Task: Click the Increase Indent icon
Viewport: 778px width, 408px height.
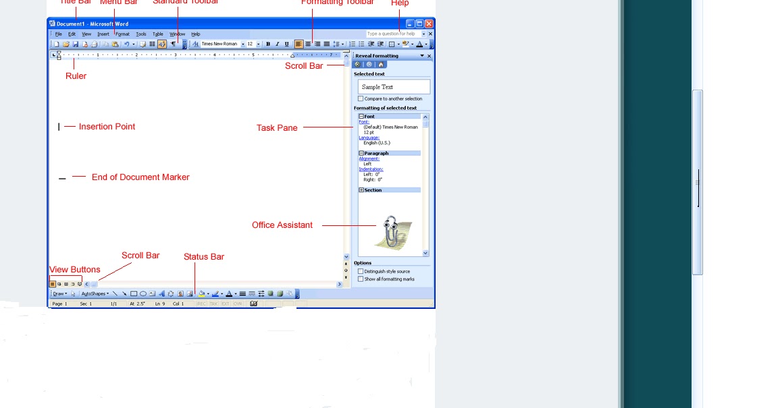Action: tap(381, 44)
